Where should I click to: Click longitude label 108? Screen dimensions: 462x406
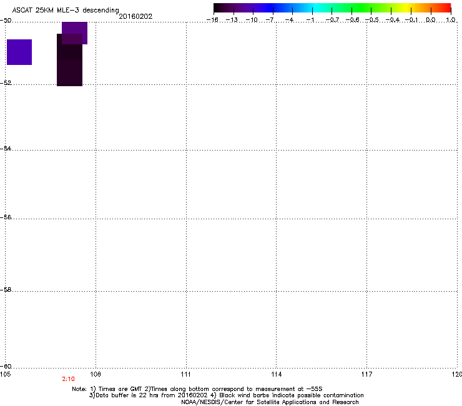tap(96, 374)
